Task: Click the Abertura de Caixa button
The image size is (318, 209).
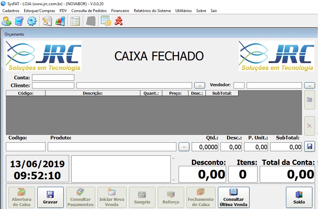Action: (x=22, y=197)
